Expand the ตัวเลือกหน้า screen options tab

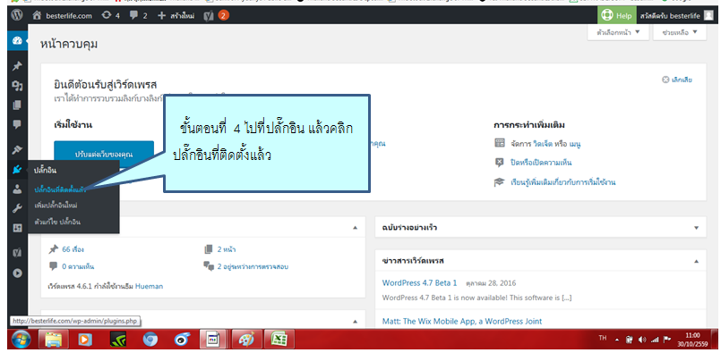tap(618, 32)
